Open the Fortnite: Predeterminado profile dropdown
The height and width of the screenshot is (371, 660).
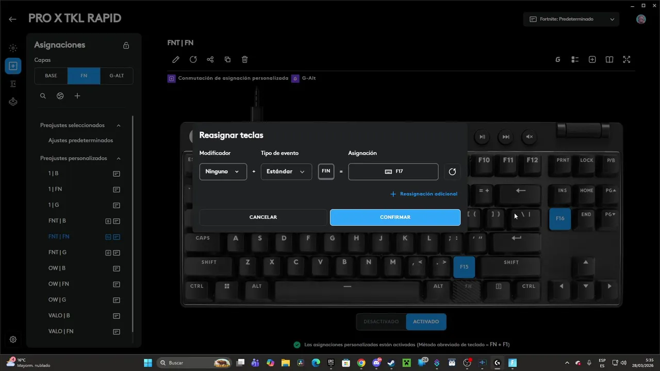(572, 19)
